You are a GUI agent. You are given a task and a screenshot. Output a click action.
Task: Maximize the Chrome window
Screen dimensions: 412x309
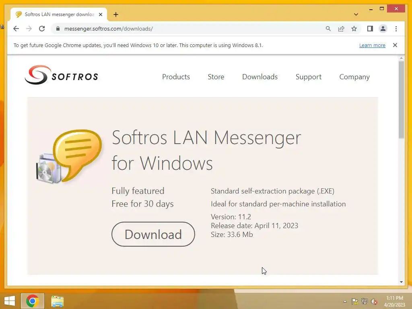tap(382, 9)
